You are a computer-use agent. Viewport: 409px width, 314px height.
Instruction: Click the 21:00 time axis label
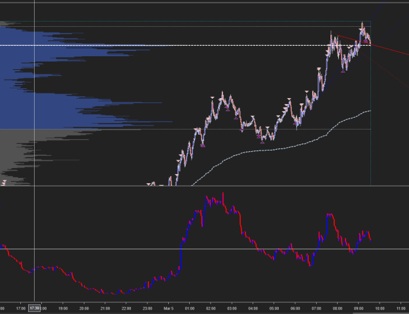coord(105,309)
